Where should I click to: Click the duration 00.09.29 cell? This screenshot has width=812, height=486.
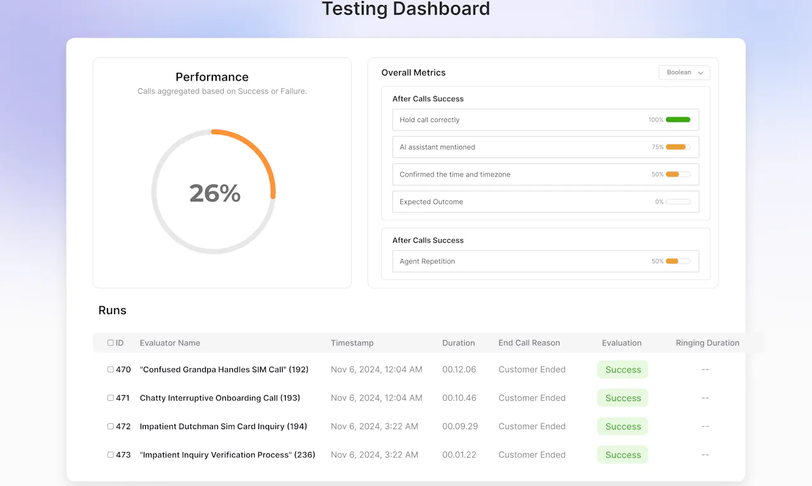point(460,427)
